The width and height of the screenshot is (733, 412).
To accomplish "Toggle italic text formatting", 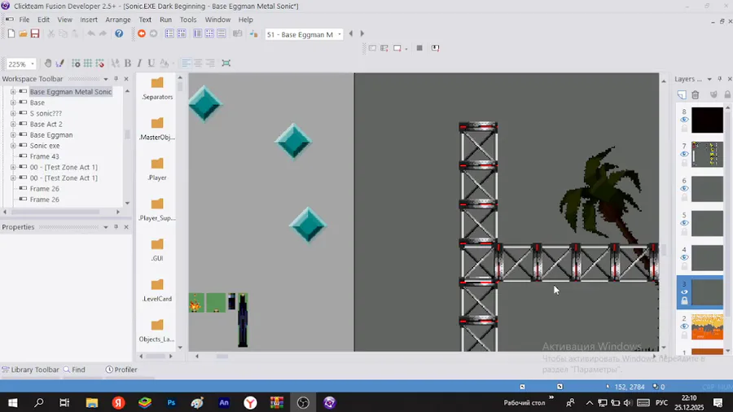I will 139,63.
